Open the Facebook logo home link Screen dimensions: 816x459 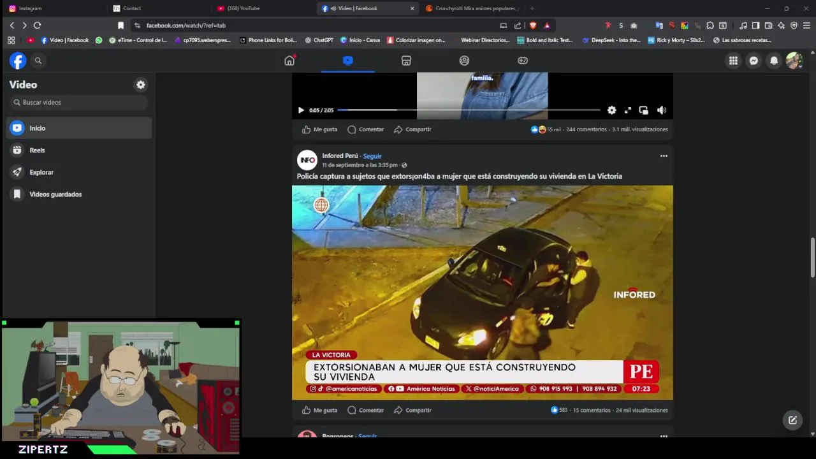18,61
